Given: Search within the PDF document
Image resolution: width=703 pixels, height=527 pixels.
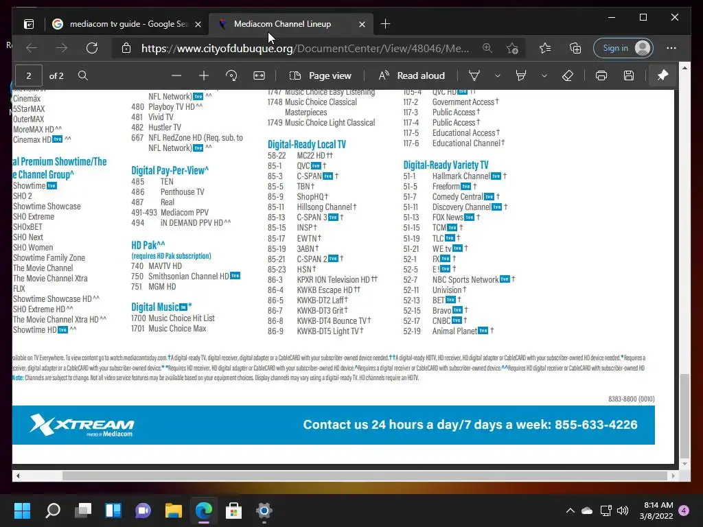Looking at the screenshot, I should coord(83,75).
